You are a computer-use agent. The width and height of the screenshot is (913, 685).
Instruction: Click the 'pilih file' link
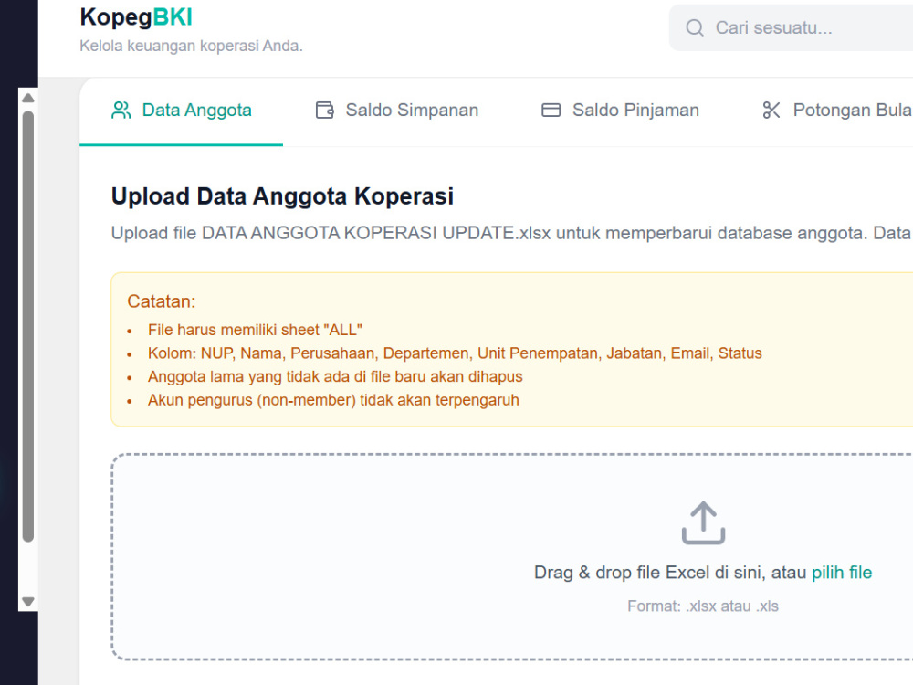point(842,573)
